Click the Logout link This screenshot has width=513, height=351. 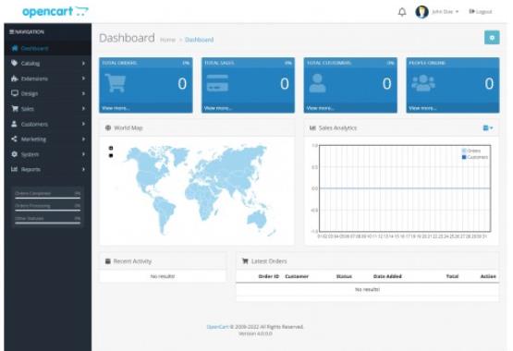click(x=481, y=12)
